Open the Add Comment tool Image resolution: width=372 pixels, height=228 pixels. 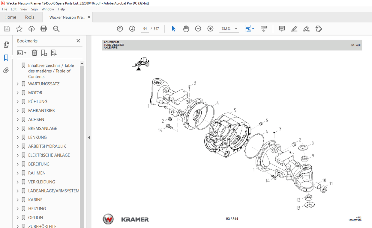pos(282,28)
